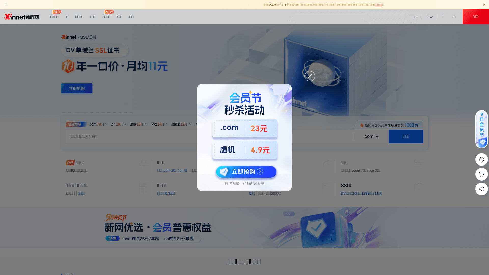Select the .com 23元 offer in popup
Screen dimensions: 489x275
tap(245, 128)
